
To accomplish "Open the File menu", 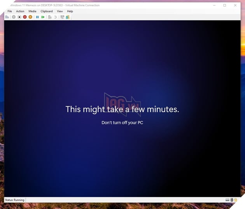I will 10,11.
